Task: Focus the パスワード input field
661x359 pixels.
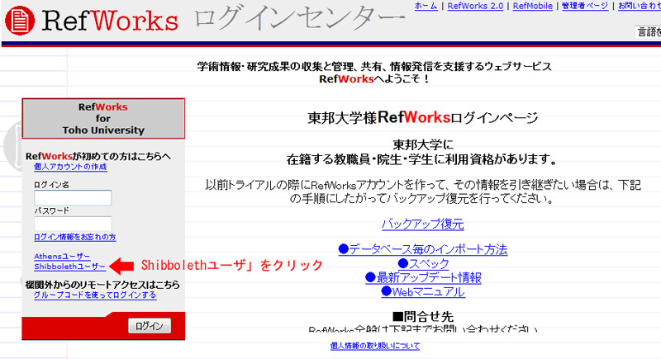Action: pyautogui.click(x=73, y=224)
